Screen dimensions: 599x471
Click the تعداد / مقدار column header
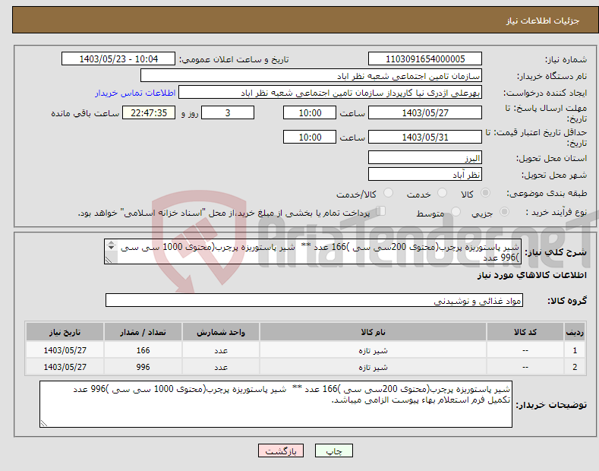tap(143, 332)
